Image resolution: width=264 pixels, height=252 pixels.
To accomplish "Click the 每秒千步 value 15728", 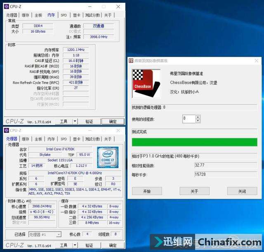I will tap(226, 174).
